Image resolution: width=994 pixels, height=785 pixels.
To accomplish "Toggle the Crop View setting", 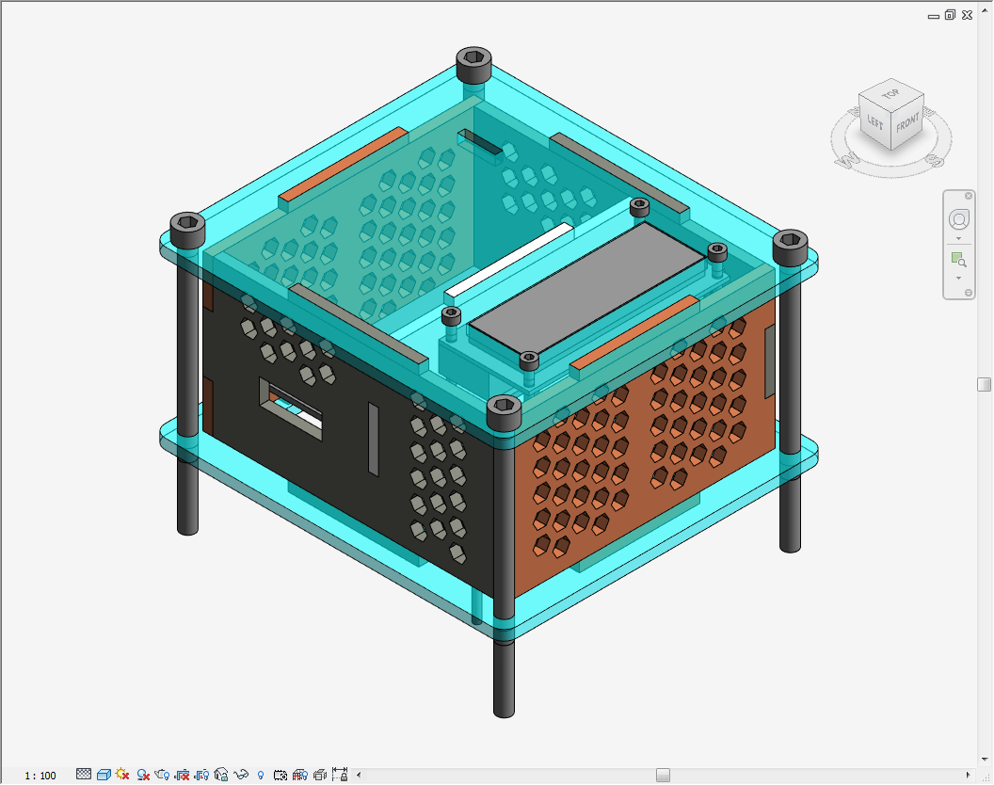I will [182, 774].
